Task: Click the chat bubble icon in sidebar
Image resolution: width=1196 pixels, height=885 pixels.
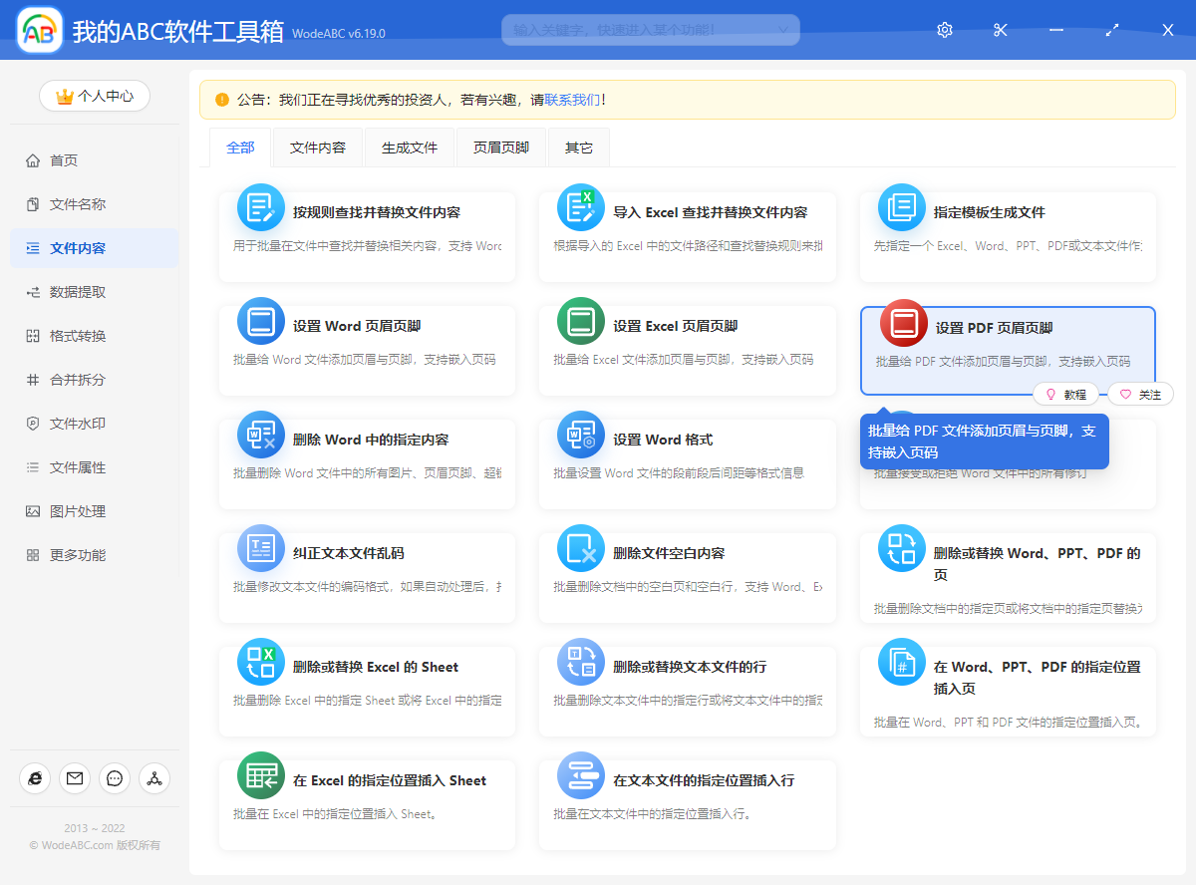Action: click(x=115, y=778)
